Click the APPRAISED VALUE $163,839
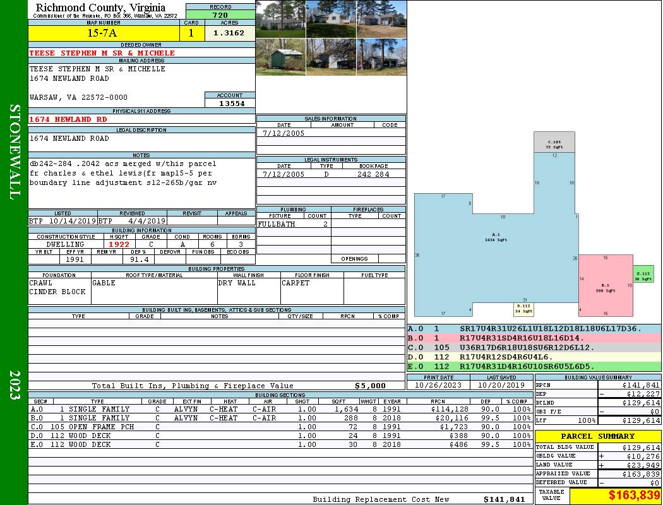Screen dimensions: 663x505 click(x=641, y=473)
